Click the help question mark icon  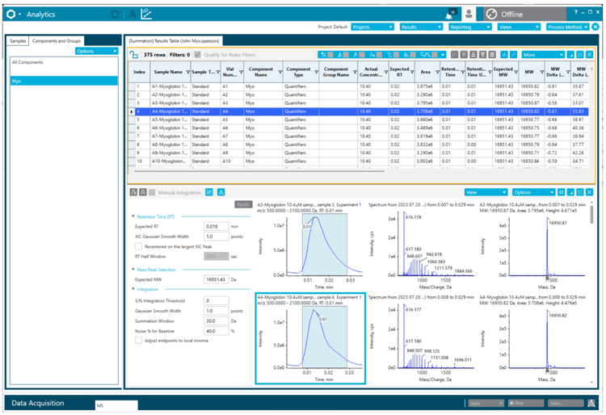(577, 14)
